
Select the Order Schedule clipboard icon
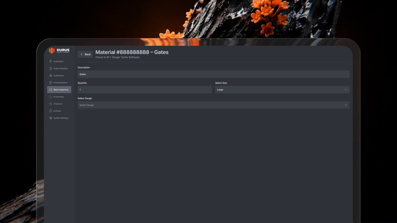tap(51, 68)
